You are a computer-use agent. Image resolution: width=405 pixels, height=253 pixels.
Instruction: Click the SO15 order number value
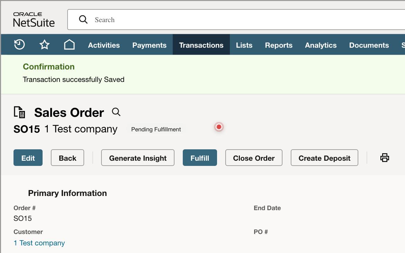pos(22,218)
